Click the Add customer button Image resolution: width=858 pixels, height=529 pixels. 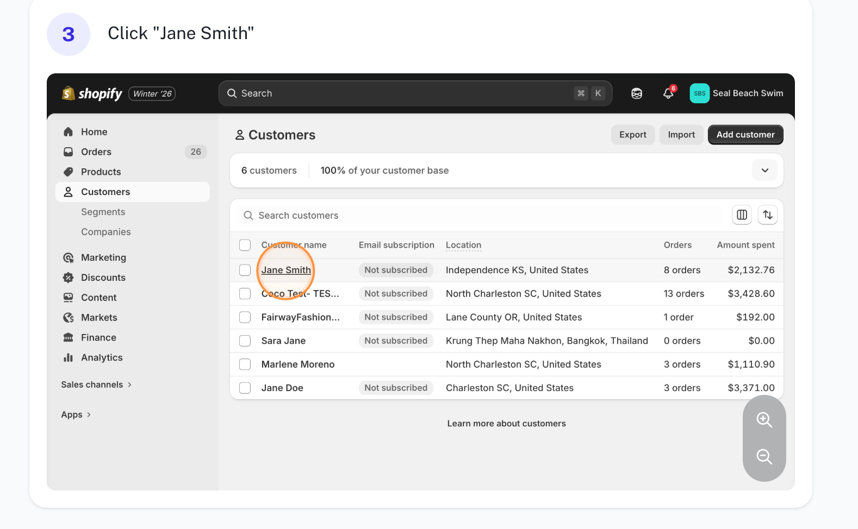point(745,135)
